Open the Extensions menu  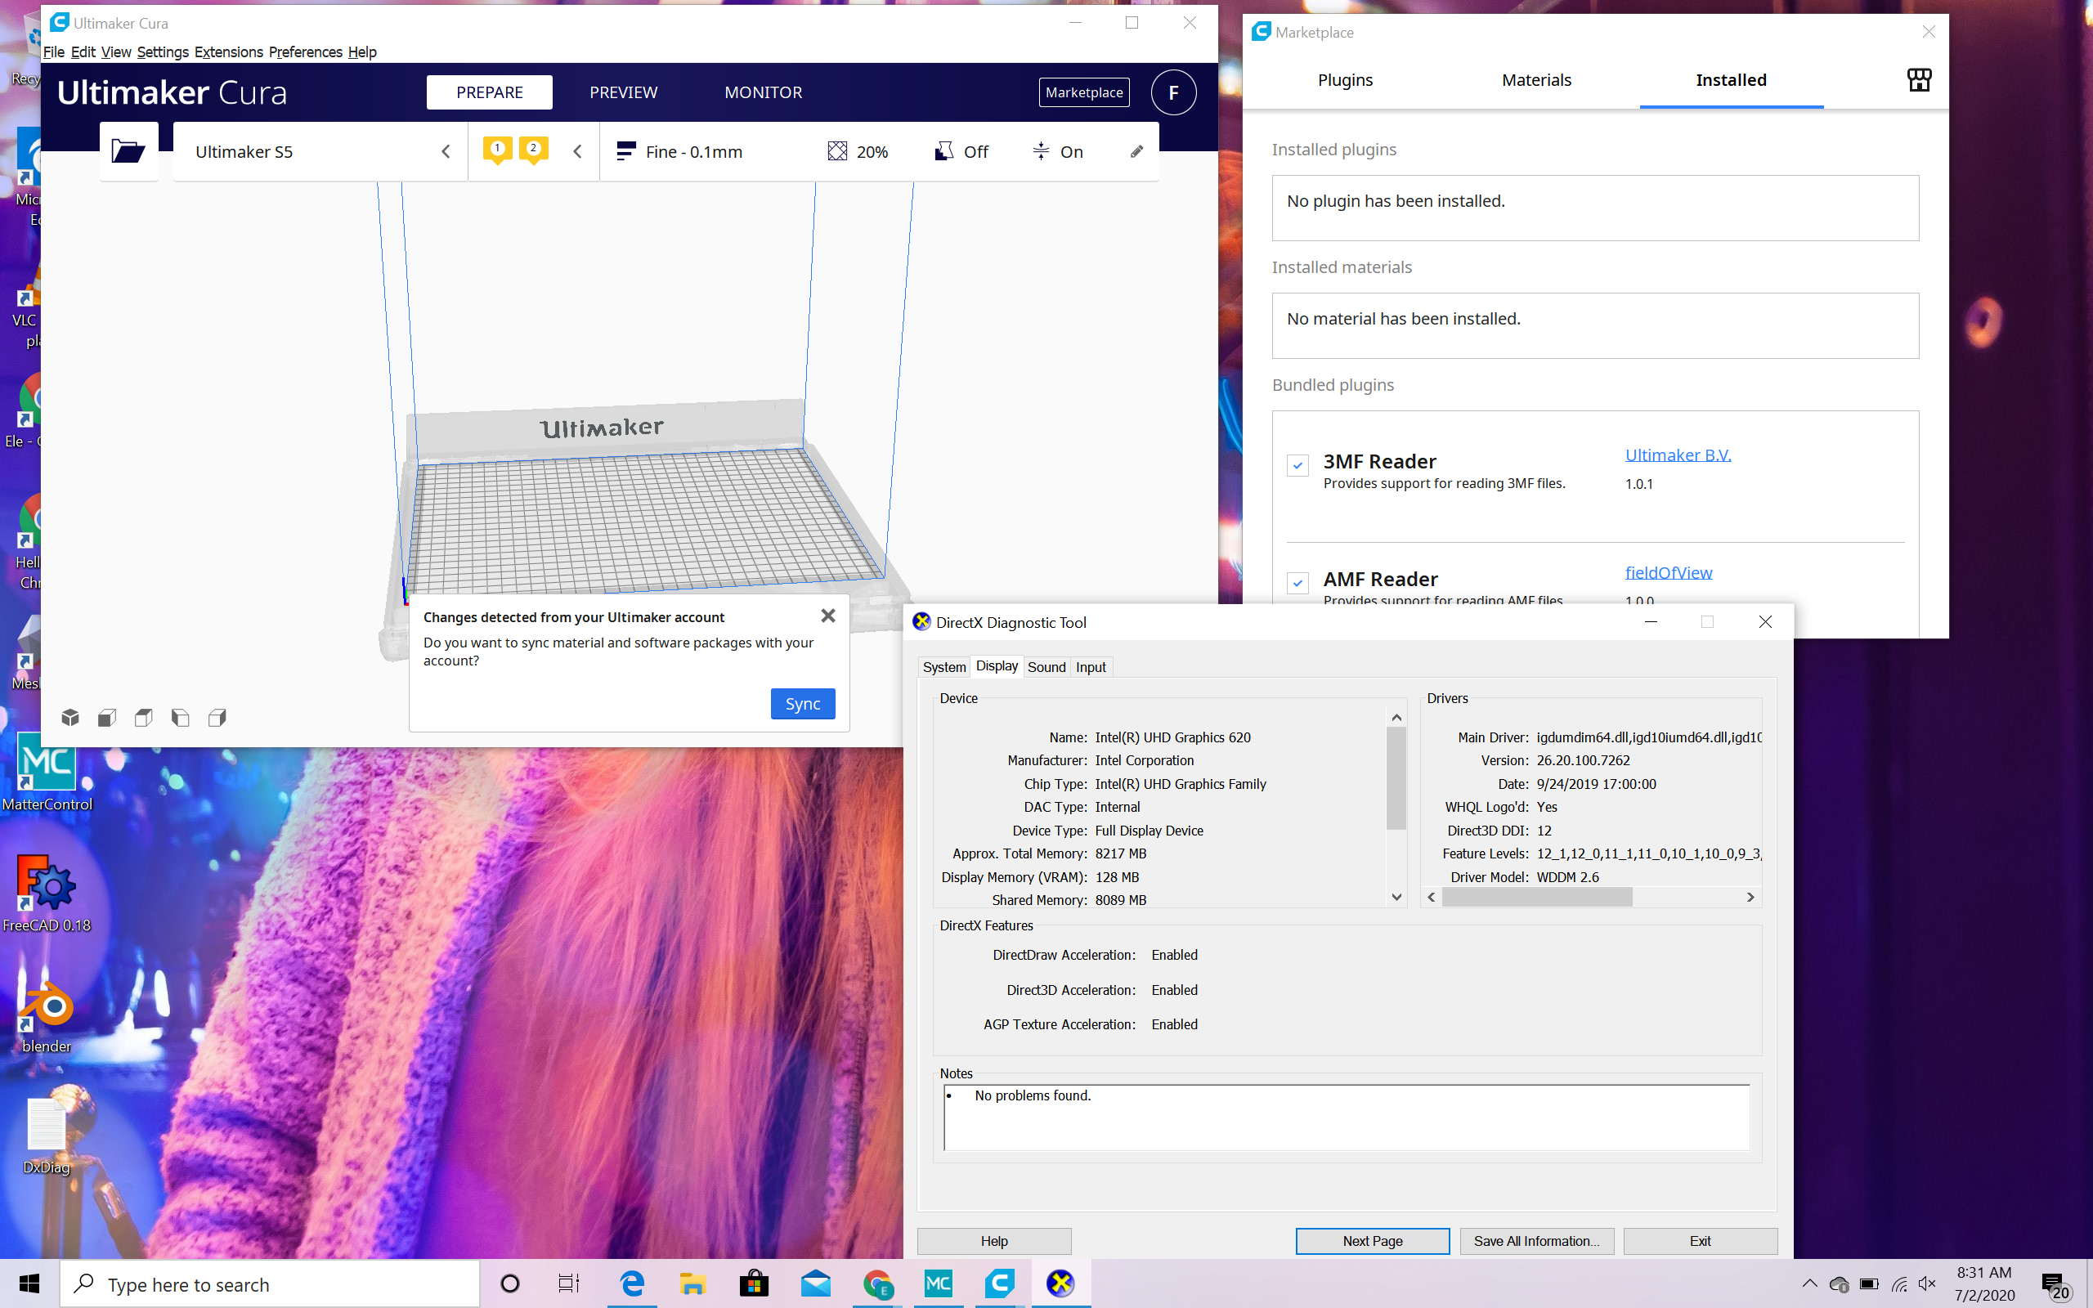228,52
